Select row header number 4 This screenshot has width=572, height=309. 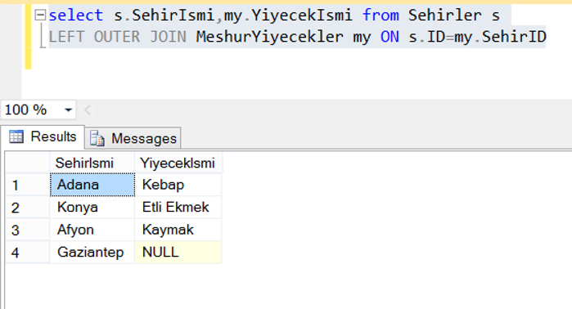28,253
